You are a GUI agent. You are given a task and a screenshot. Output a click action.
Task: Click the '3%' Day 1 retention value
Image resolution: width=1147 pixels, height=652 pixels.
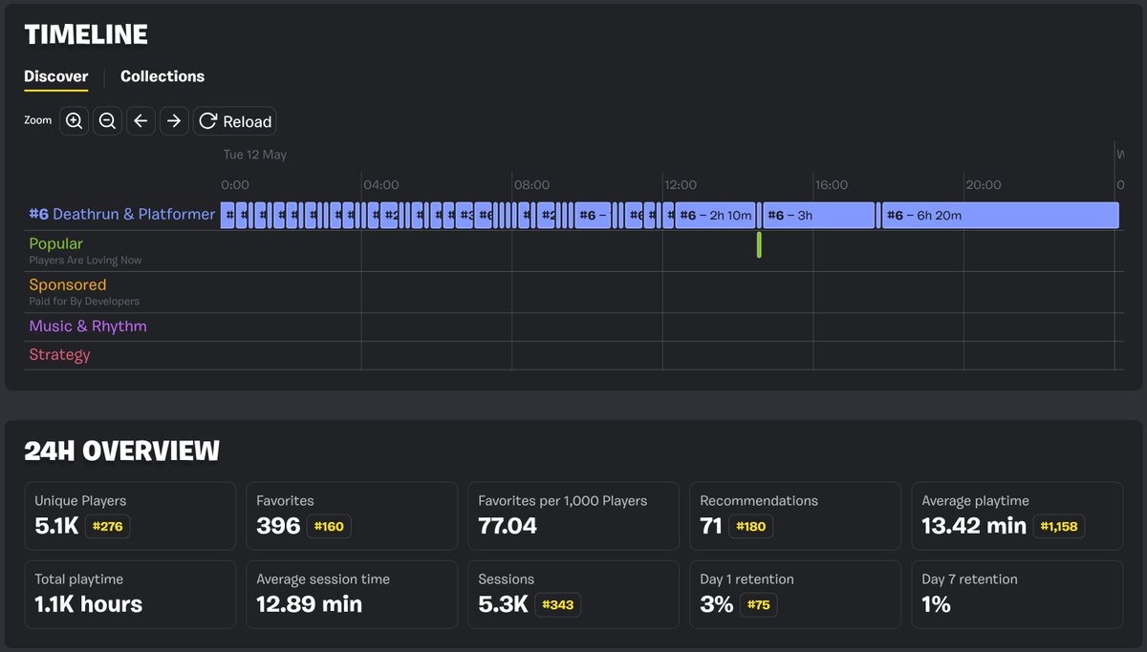click(717, 604)
